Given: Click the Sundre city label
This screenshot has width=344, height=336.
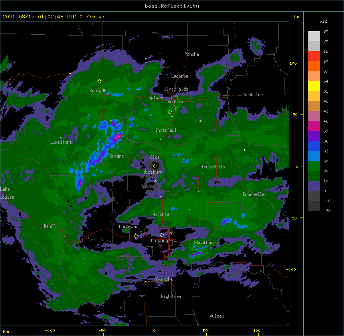Looking at the screenshot, I should [117, 156].
